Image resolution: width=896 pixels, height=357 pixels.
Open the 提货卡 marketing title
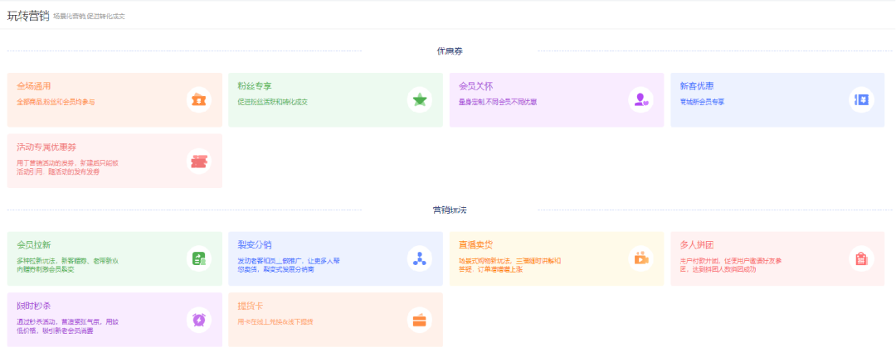[x=251, y=306]
